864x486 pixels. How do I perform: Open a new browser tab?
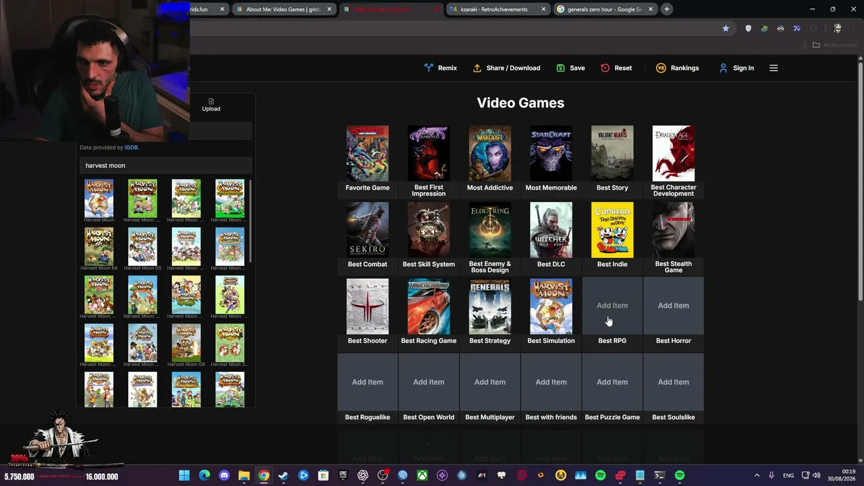pos(666,9)
